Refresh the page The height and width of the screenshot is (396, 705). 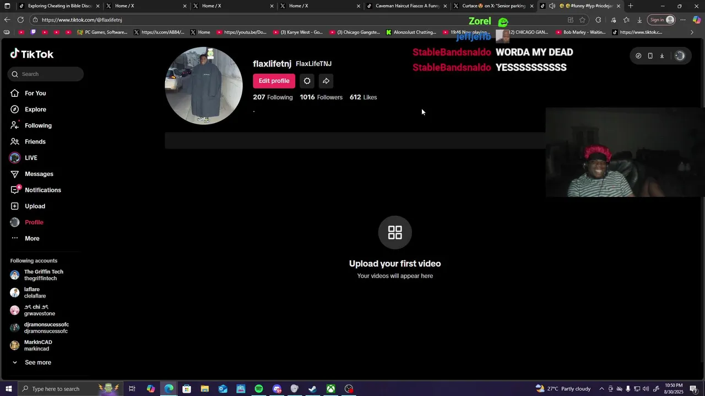click(20, 20)
